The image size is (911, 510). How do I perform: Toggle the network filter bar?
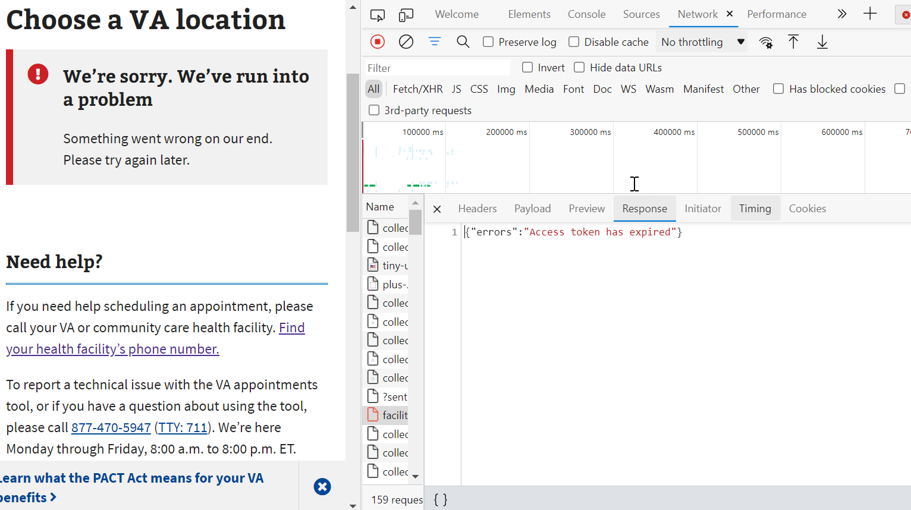[x=434, y=42]
